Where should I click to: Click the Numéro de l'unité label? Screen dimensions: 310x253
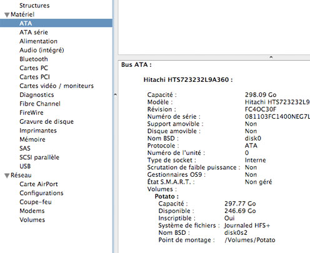tap(176, 153)
